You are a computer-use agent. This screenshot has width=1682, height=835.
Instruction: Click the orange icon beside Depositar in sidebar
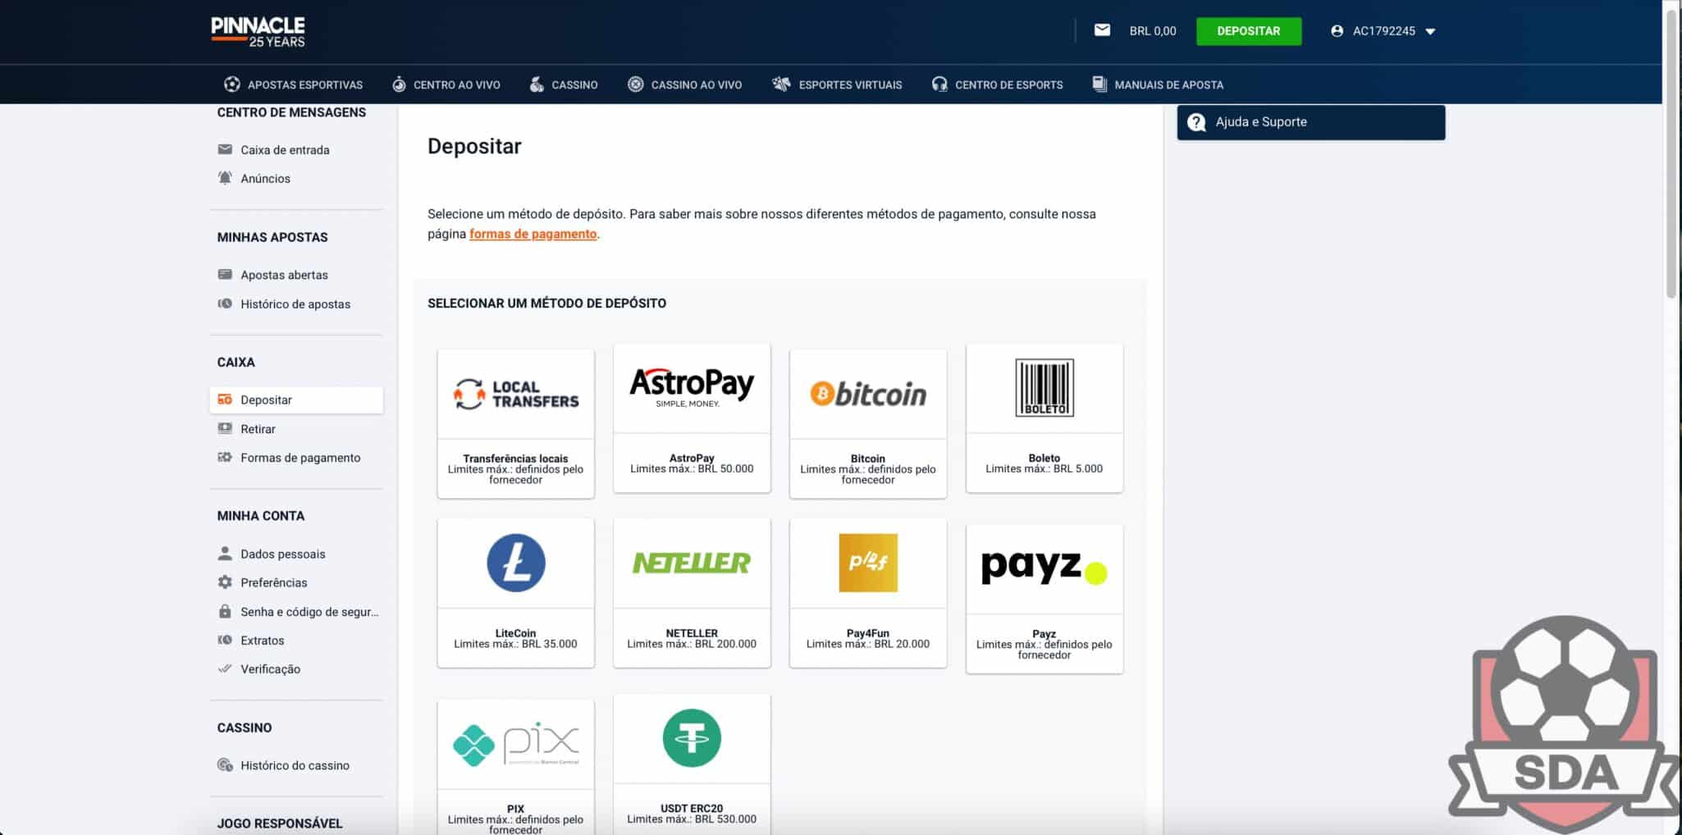click(x=225, y=399)
